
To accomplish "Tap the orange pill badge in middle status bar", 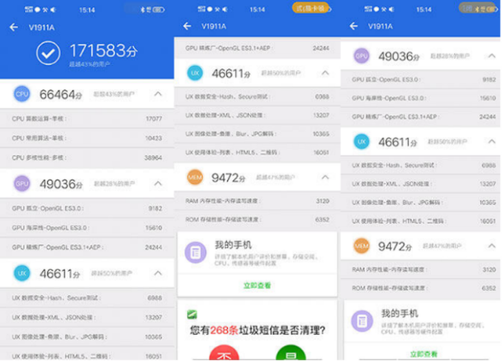I will pyautogui.click(x=311, y=8).
